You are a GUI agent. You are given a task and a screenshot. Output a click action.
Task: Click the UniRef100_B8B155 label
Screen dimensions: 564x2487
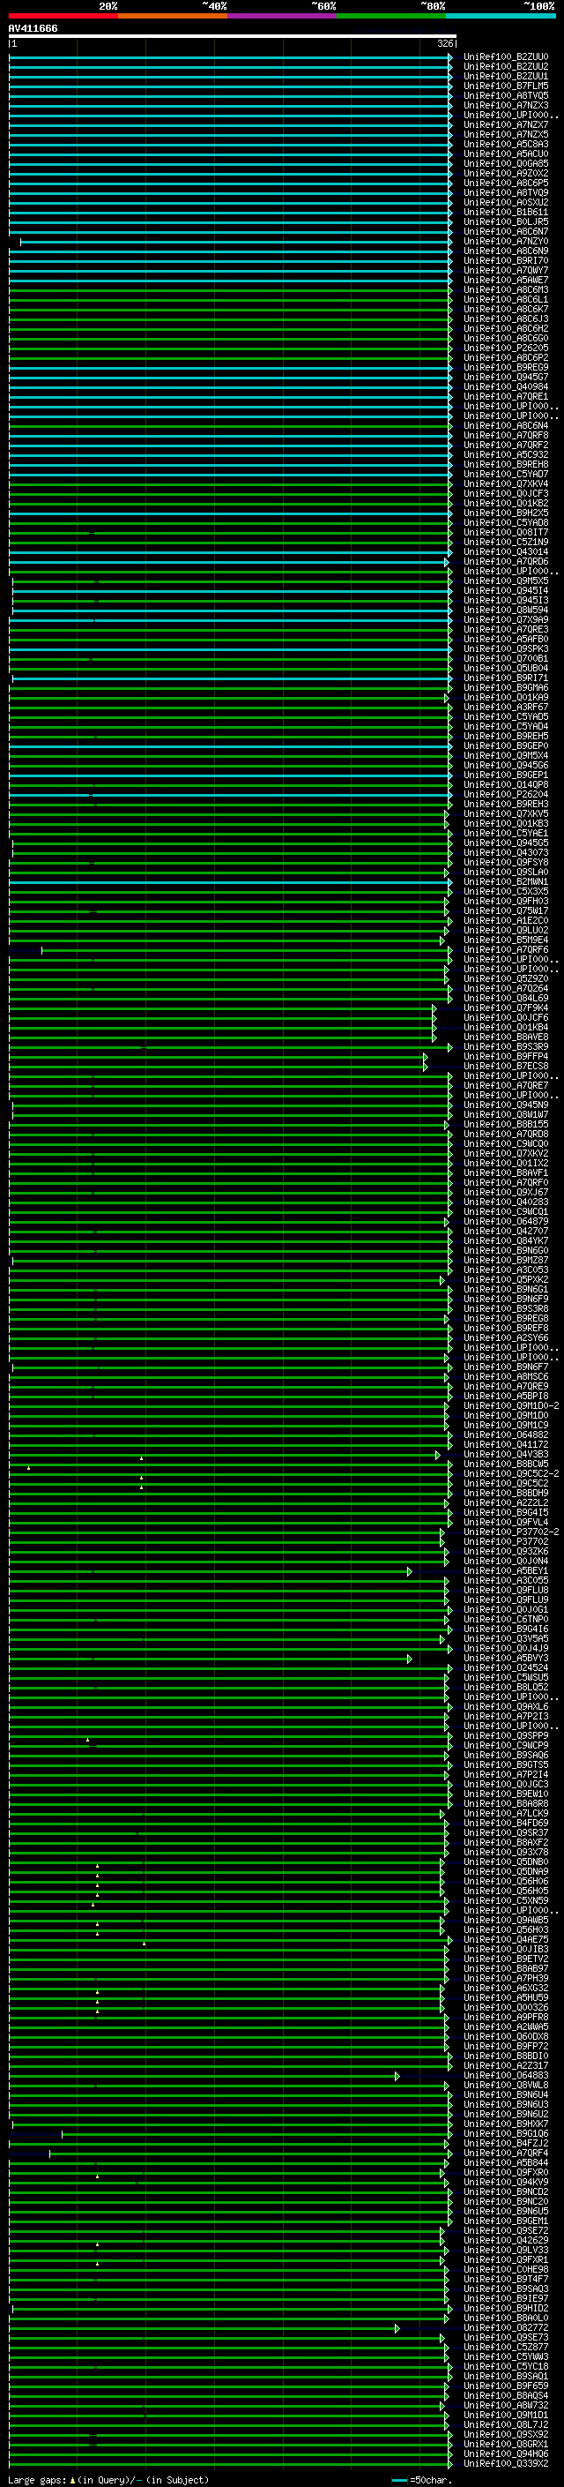pos(506,1124)
